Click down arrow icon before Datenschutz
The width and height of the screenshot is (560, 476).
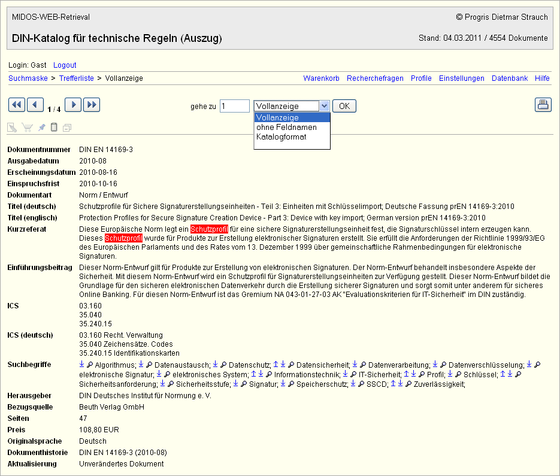(x=216, y=365)
